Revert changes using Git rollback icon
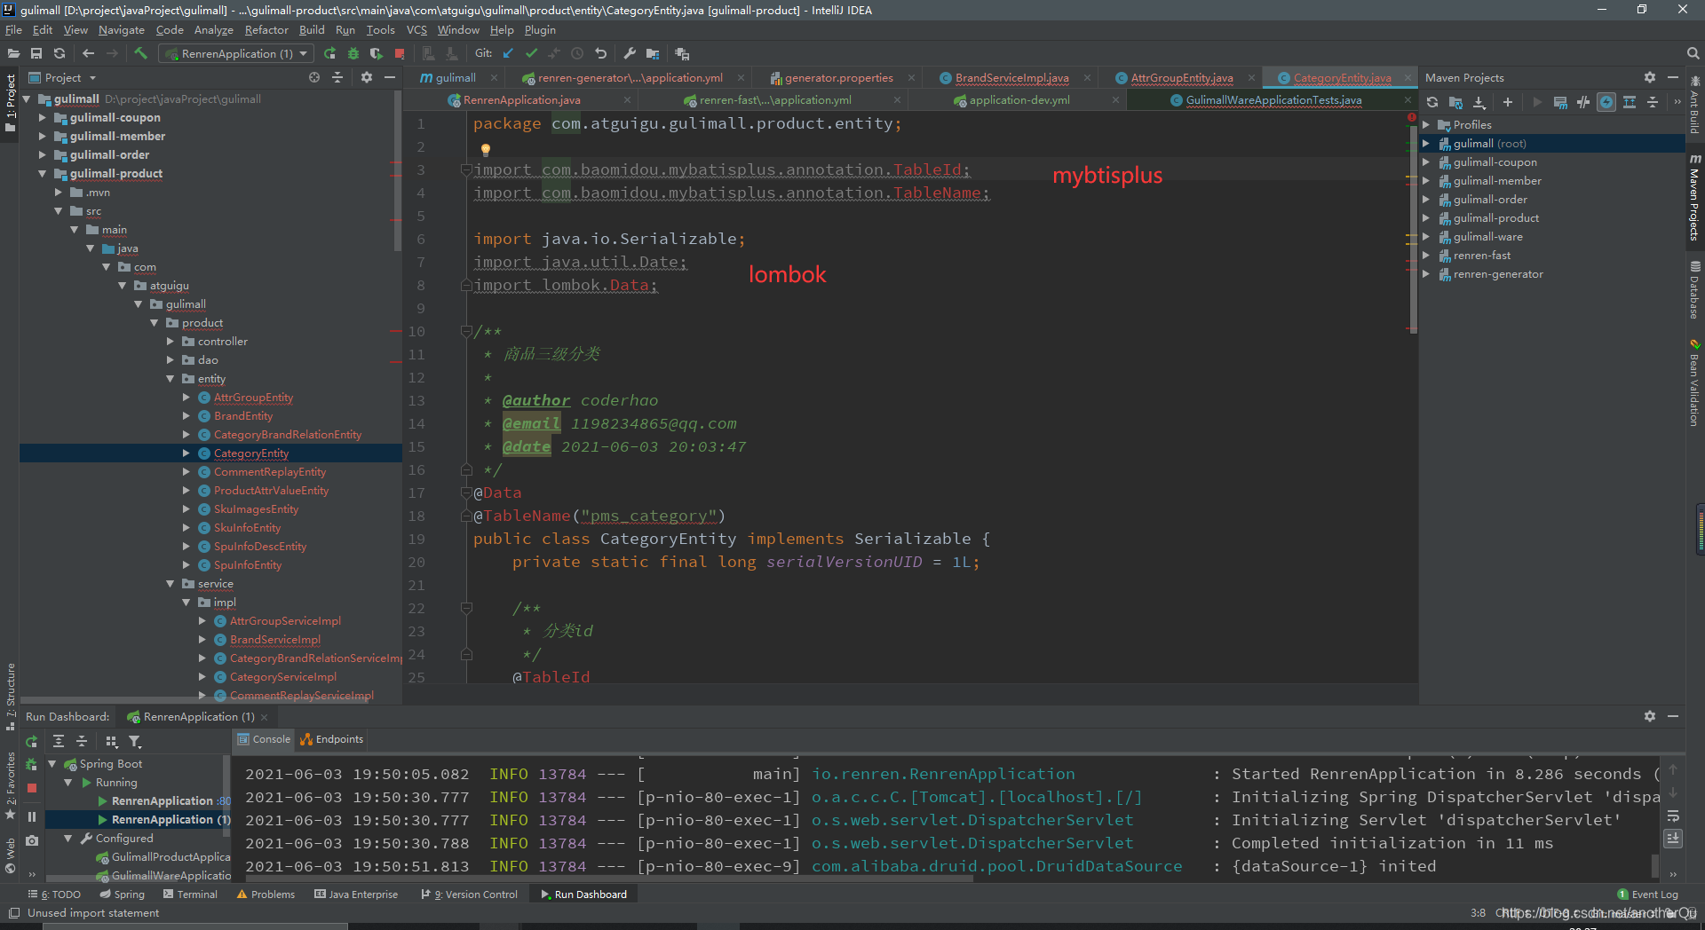Image resolution: width=1705 pixels, height=930 pixels. 600,53
